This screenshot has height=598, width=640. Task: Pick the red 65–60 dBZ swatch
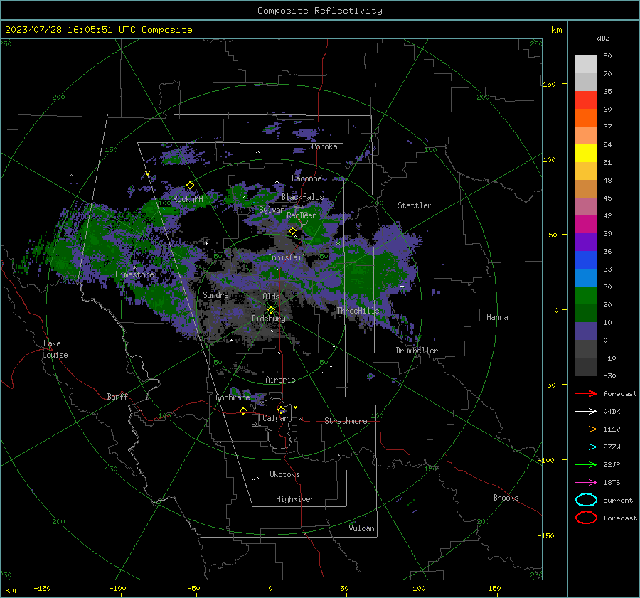pyautogui.click(x=586, y=100)
